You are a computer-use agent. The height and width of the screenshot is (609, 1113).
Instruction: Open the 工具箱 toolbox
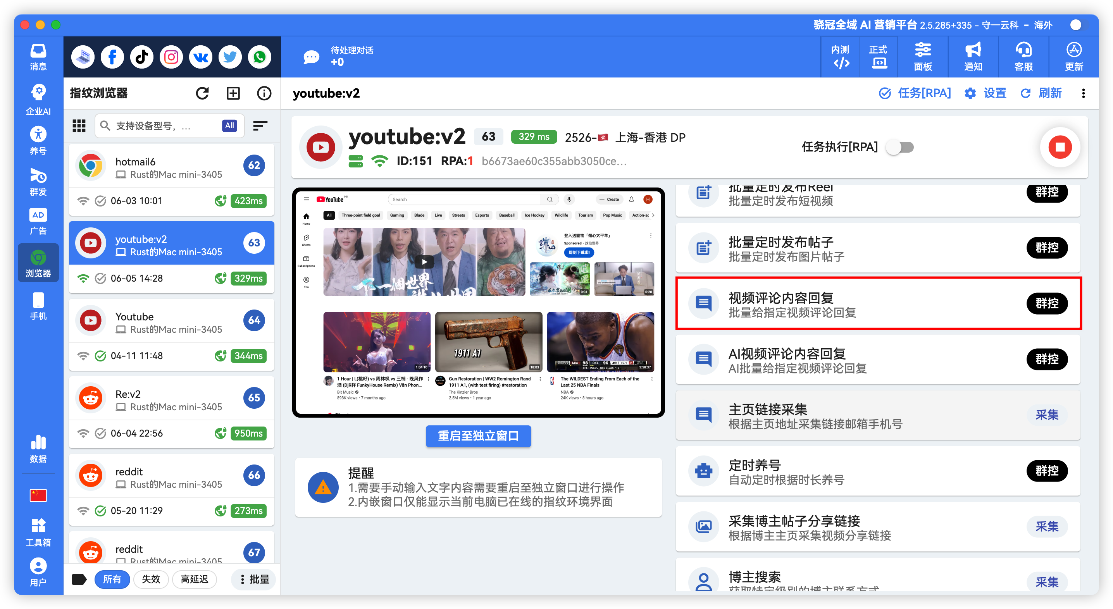[38, 532]
